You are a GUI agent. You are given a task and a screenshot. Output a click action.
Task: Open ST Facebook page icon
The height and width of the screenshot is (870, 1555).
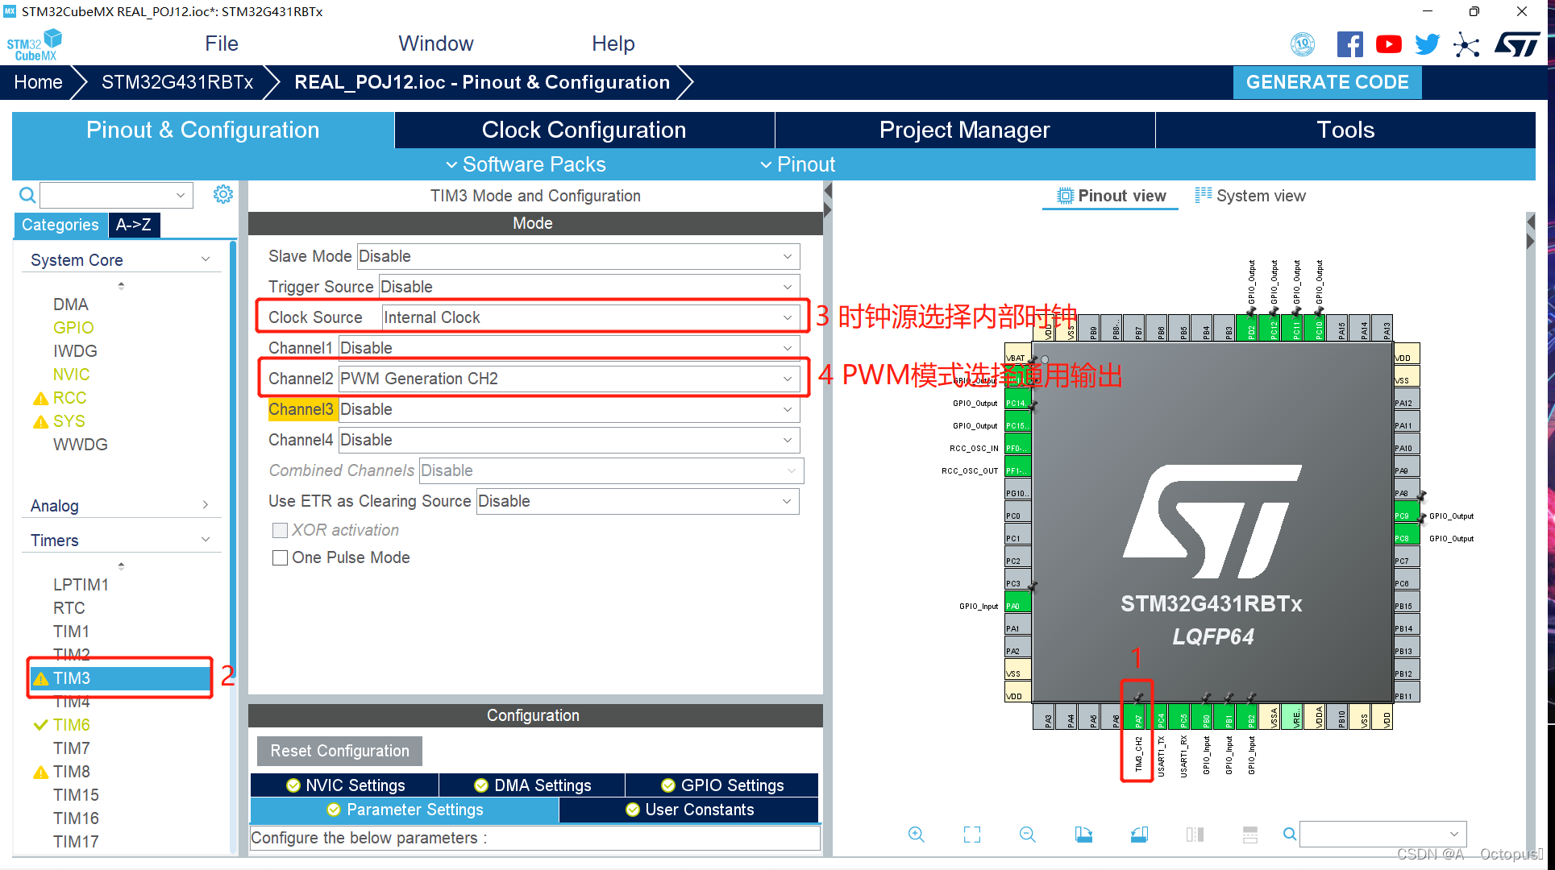[1349, 44]
